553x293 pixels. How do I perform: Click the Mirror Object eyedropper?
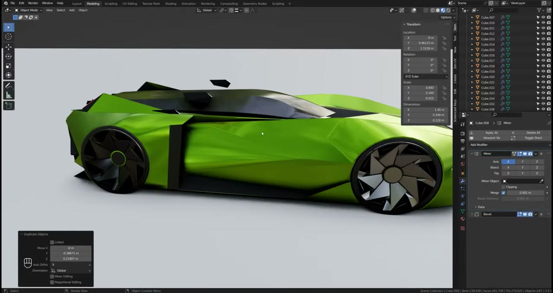(x=541, y=181)
